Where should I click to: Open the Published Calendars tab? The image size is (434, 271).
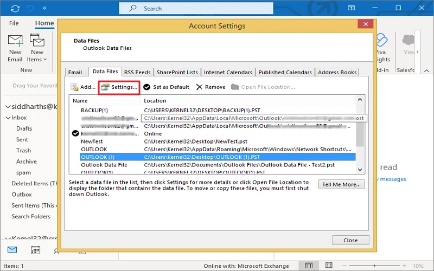tap(285, 72)
